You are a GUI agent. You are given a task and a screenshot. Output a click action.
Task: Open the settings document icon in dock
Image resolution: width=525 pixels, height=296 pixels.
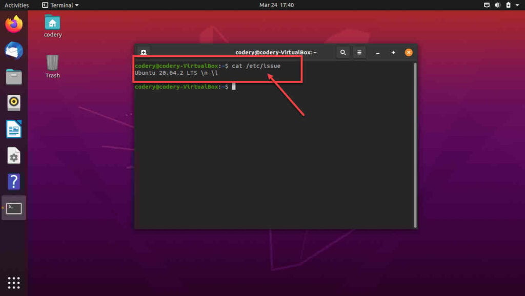click(x=14, y=156)
